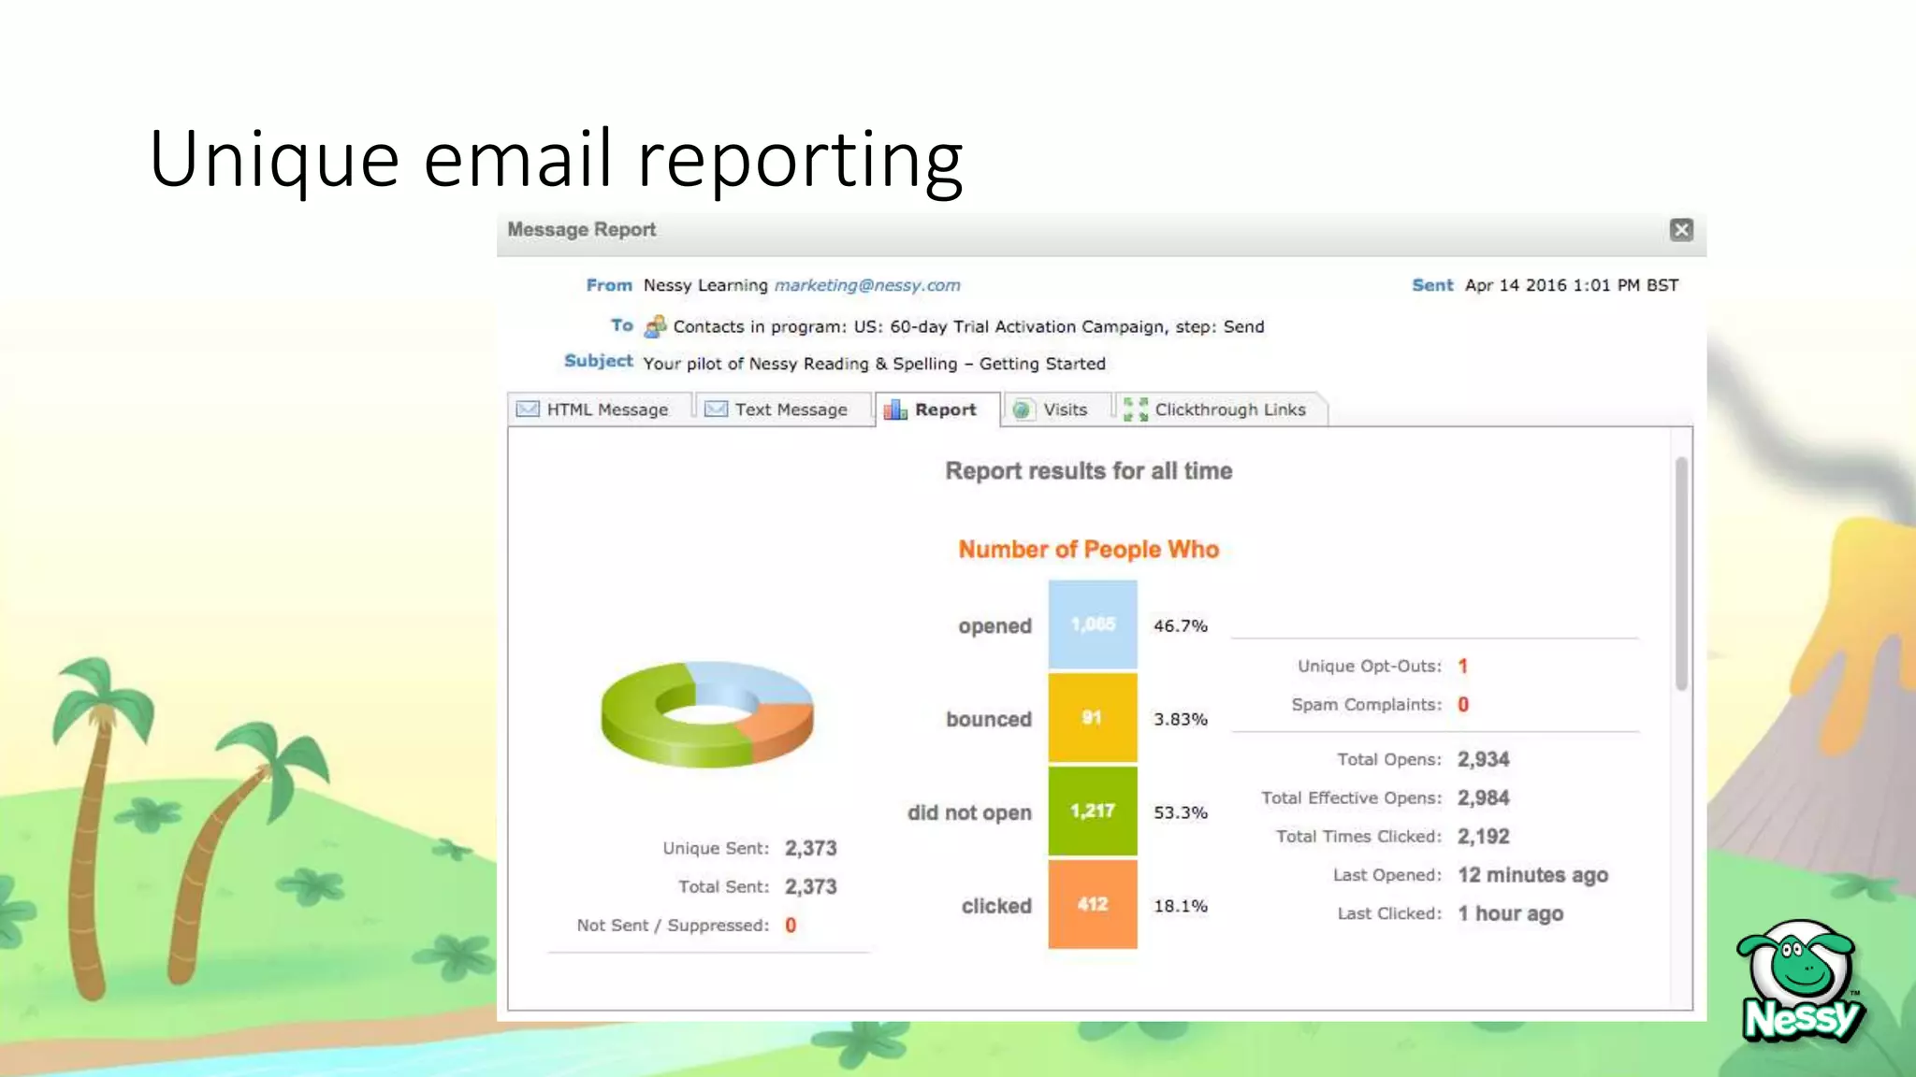Open the Visits tab
The image size is (1916, 1077).
click(x=1057, y=409)
